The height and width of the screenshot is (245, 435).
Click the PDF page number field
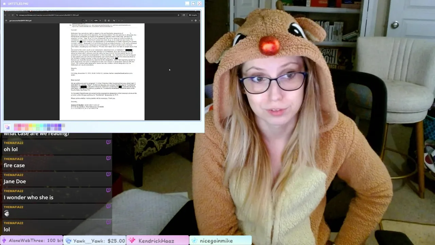pos(83,20)
